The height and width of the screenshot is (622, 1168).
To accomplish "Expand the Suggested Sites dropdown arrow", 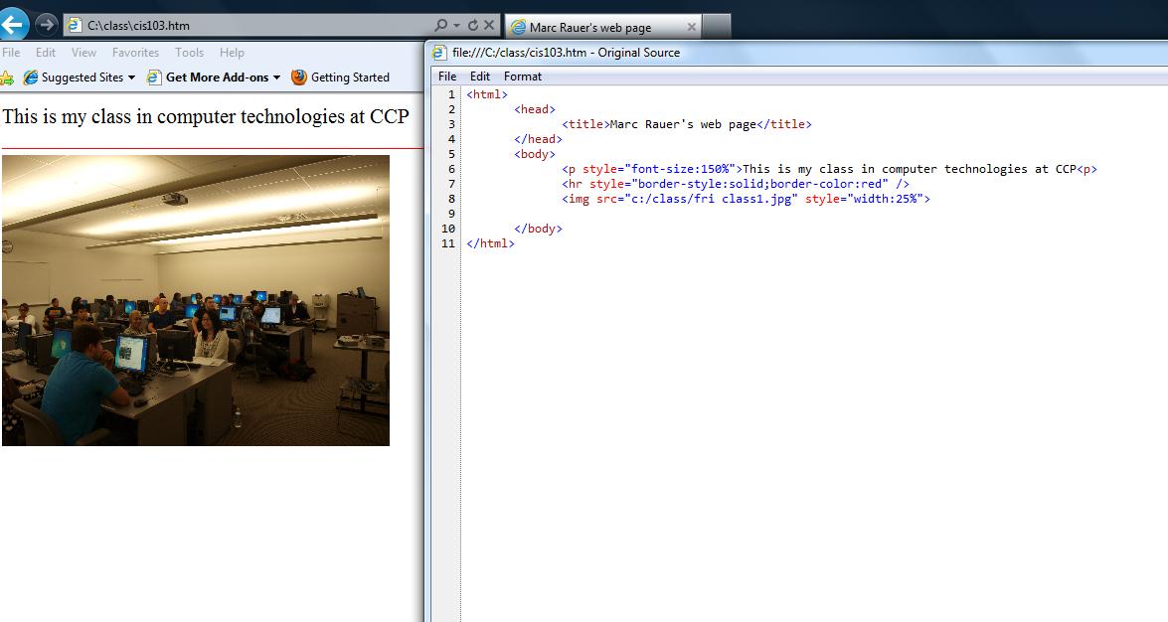I will click(132, 78).
